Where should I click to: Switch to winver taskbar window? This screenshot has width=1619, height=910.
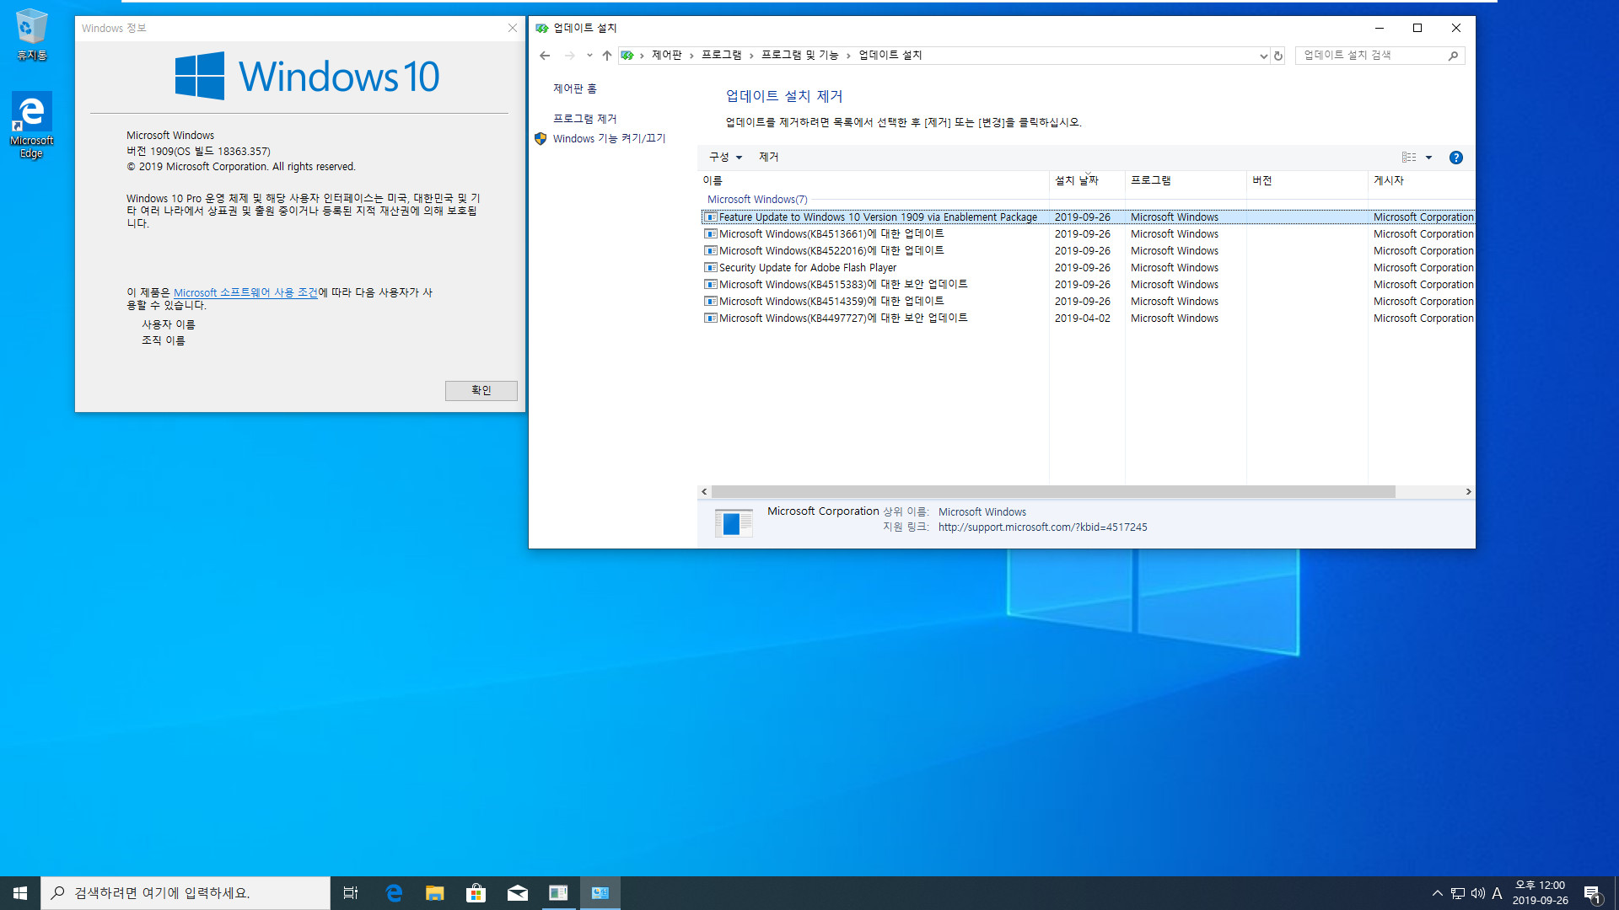558,893
